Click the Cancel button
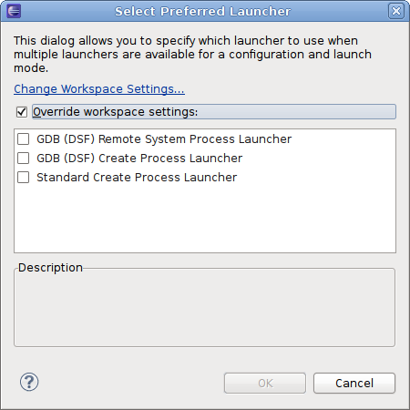Viewport: 410px width, 410px height. point(354,384)
